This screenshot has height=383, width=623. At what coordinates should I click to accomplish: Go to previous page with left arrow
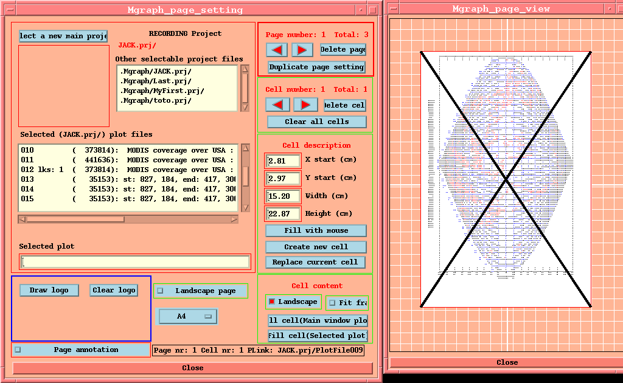[x=277, y=50]
